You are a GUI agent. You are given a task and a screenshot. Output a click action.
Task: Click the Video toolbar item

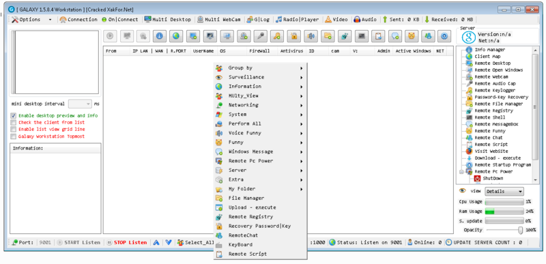tap(336, 20)
